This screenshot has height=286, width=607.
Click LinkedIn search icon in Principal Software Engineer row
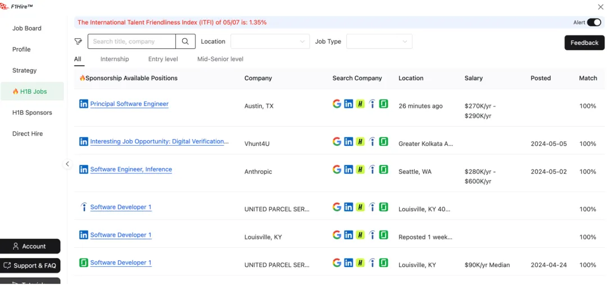348,104
